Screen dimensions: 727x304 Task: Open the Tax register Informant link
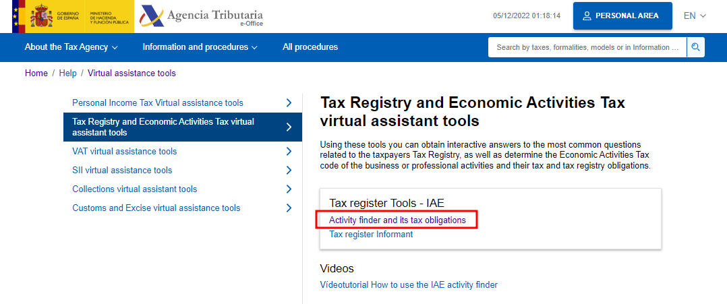[371, 235]
